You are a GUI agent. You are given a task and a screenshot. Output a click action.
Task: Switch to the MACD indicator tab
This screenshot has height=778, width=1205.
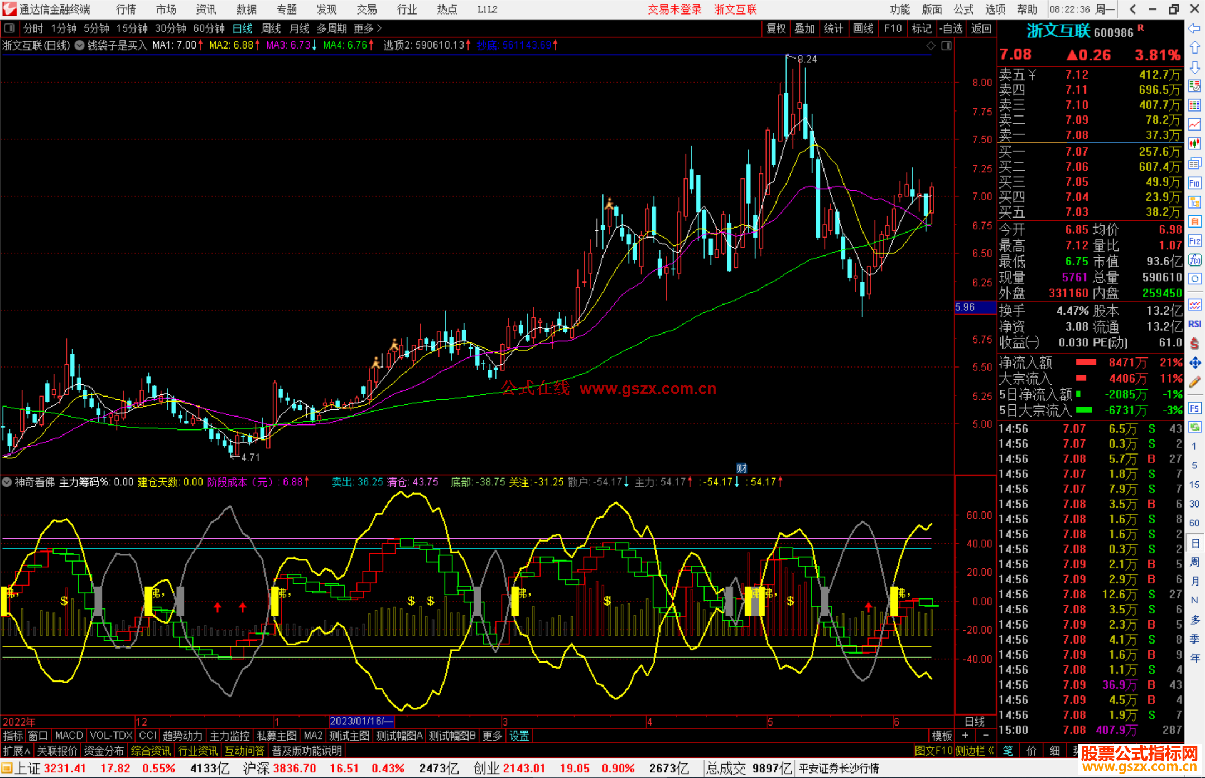click(x=69, y=736)
